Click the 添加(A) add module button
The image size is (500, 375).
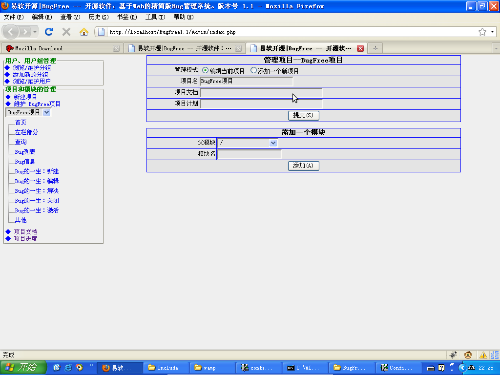[303, 166]
